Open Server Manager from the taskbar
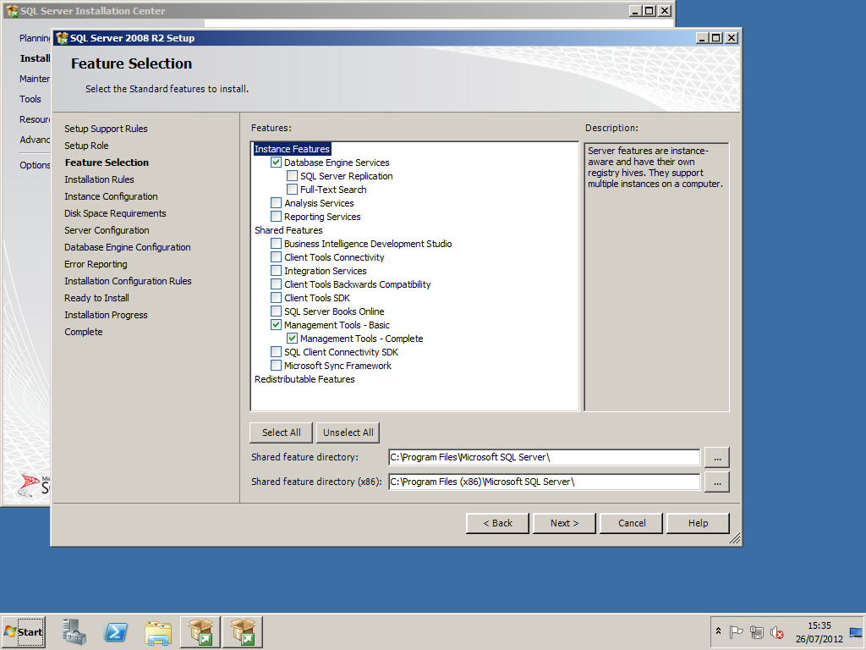Screen dimensions: 866x650 pyautogui.click(x=74, y=631)
